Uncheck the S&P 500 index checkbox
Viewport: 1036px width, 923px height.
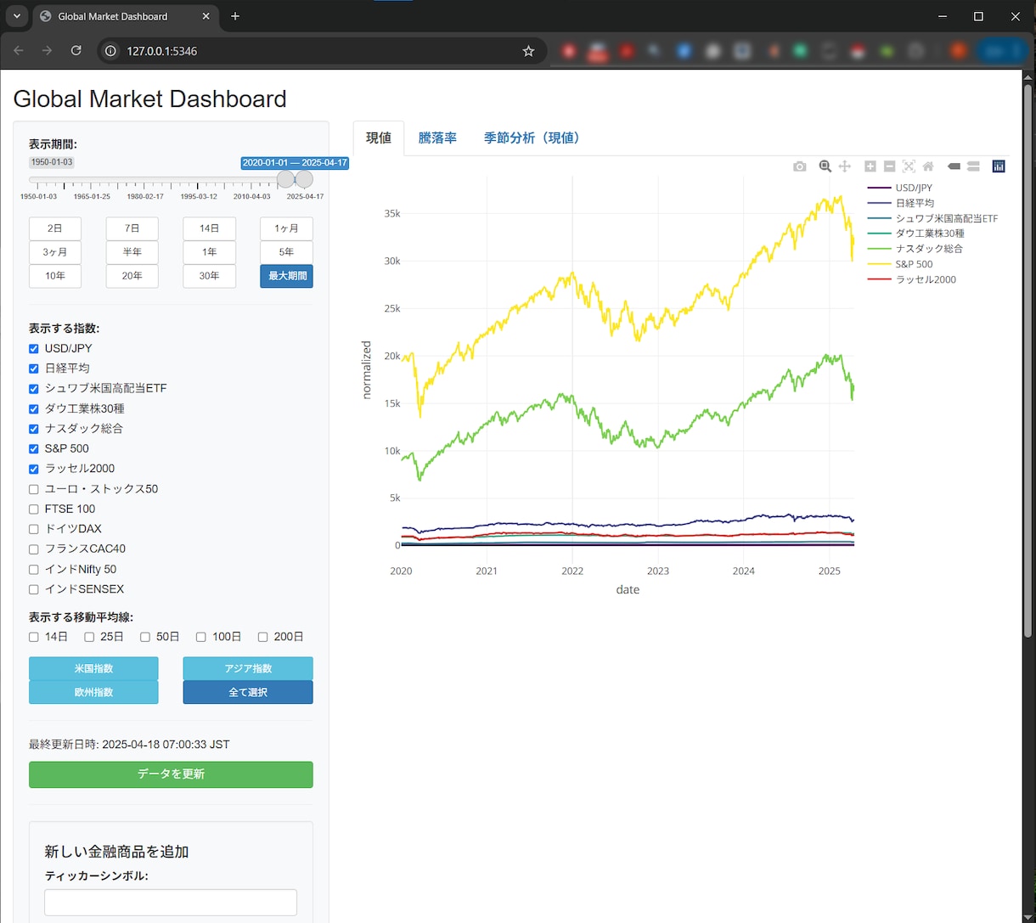[x=34, y=448]
